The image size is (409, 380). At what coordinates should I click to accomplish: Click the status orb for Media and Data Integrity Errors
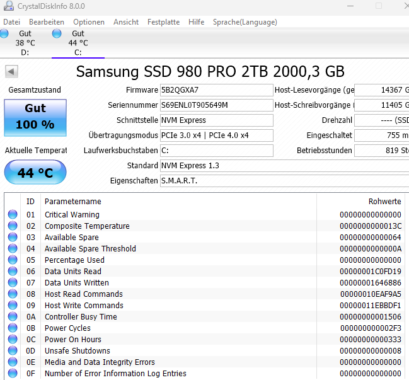coord(13,362)
